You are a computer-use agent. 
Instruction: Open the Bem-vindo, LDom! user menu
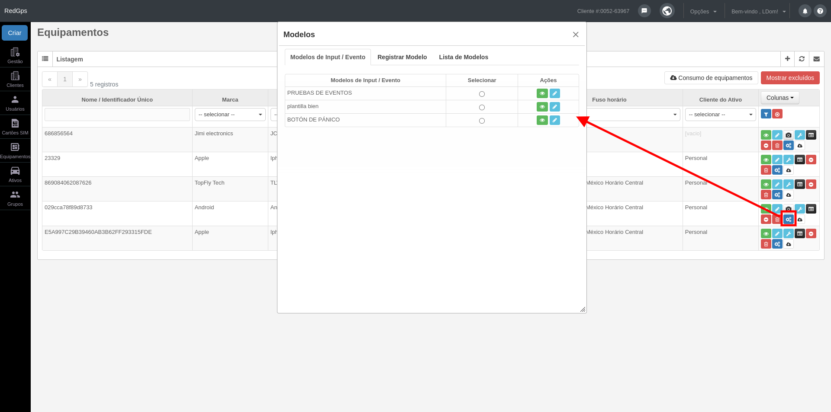click(758, 12)
